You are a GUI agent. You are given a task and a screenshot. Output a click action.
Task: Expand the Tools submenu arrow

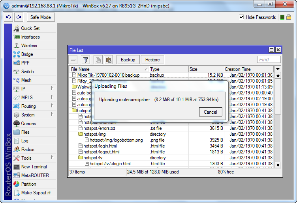coord(52,157)
